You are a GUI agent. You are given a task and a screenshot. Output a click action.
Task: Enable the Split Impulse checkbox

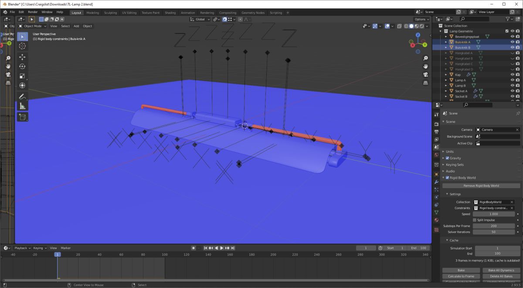[475, 220]
